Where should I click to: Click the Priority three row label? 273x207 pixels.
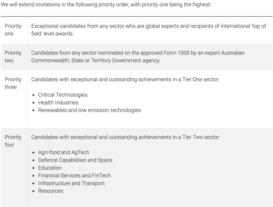tap(13, 83)
